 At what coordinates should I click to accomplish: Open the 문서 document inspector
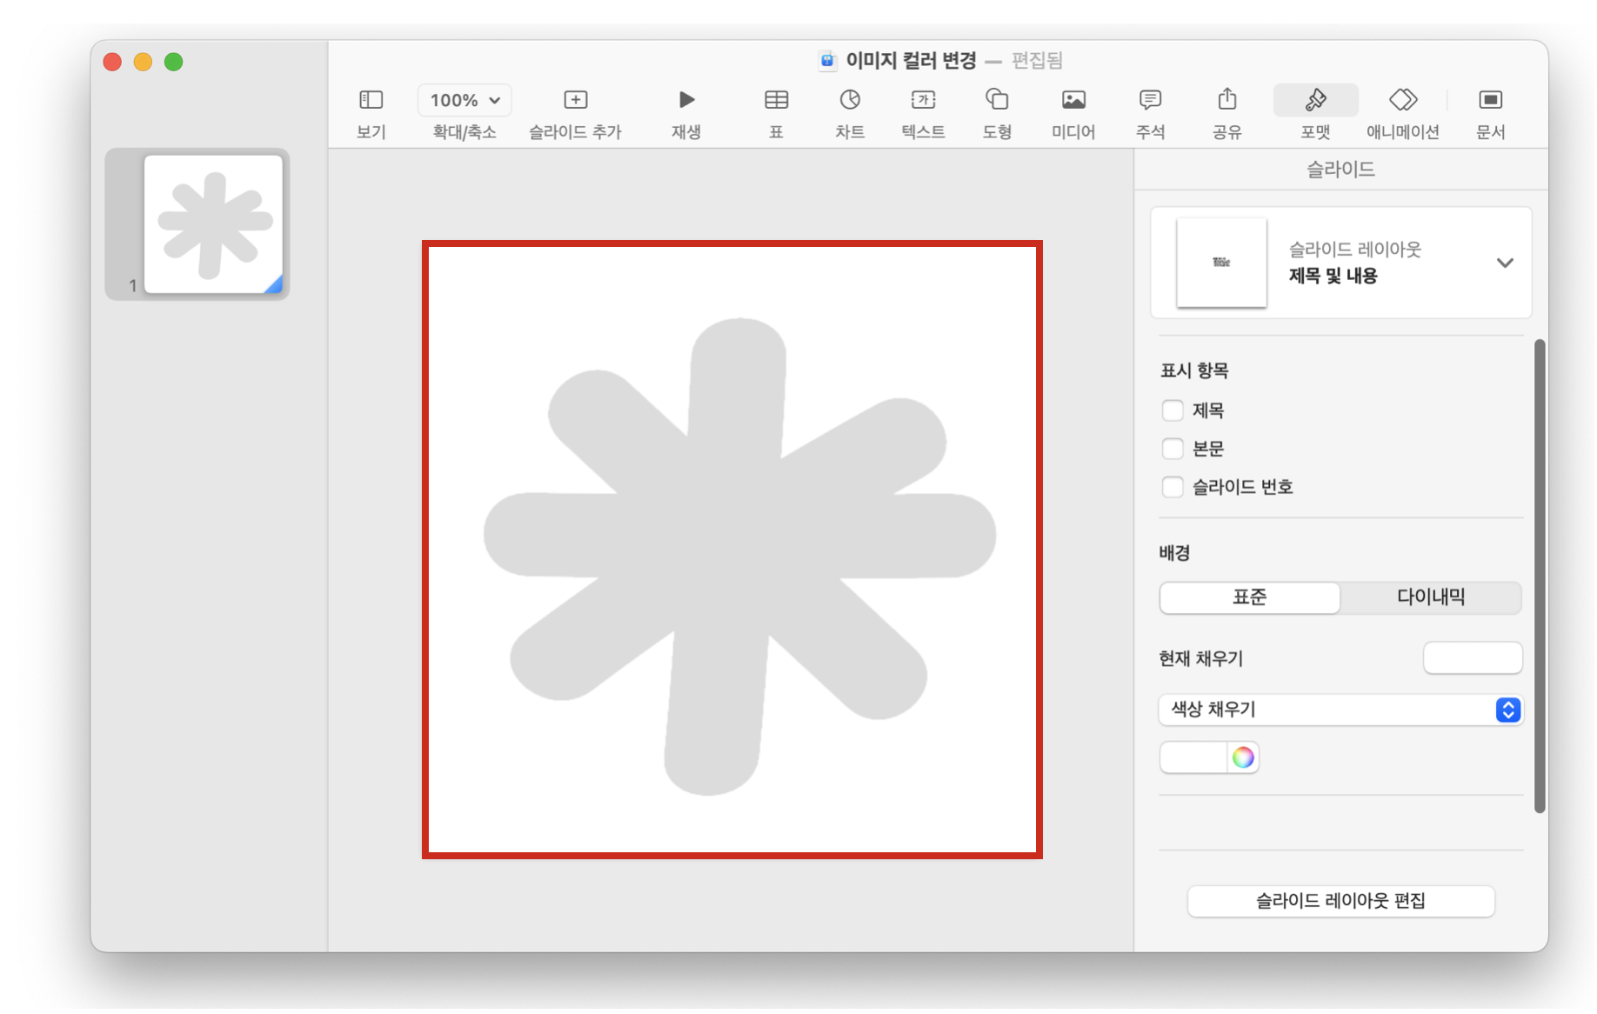(x=1490, y=100)
